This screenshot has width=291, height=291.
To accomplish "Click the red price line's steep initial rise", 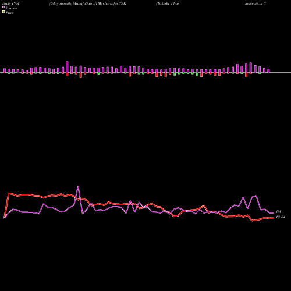I will click(6, 205).
